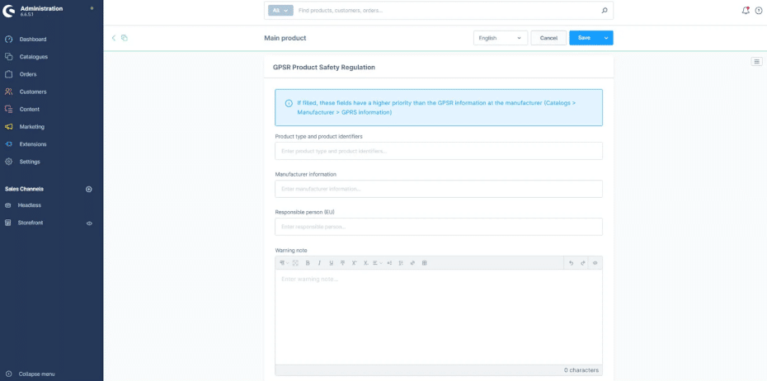Click the info icon in blue notice
This screenshot has height=381, width=767.
point(289,104)
